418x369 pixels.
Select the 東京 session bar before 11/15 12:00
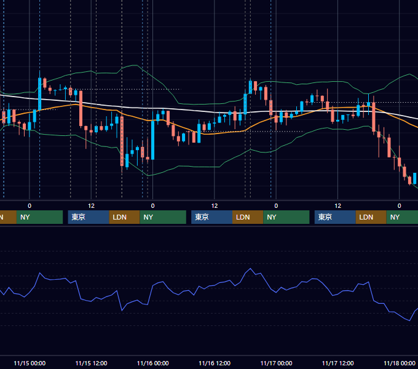[x=89, y=217]
